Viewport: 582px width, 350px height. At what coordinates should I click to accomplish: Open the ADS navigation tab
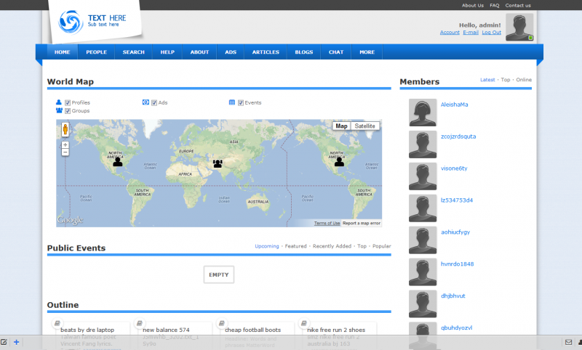coord(231,52)
